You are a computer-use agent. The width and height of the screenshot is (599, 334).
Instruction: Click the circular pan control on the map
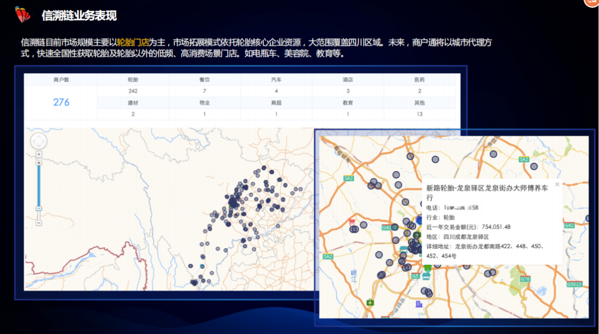pyautogui.click(x=38, y=141)
